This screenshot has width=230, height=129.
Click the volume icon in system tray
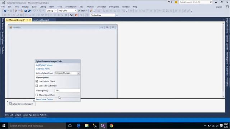pos(217,126)
